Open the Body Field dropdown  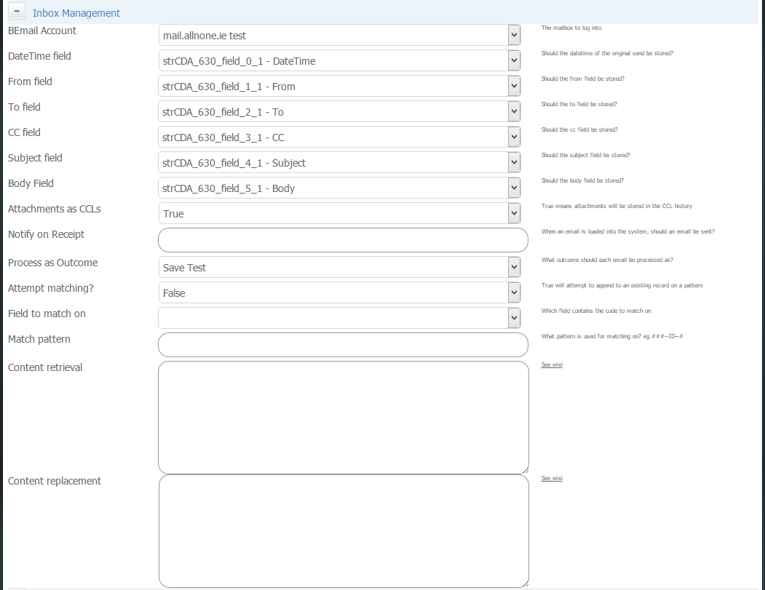(513, 188)
